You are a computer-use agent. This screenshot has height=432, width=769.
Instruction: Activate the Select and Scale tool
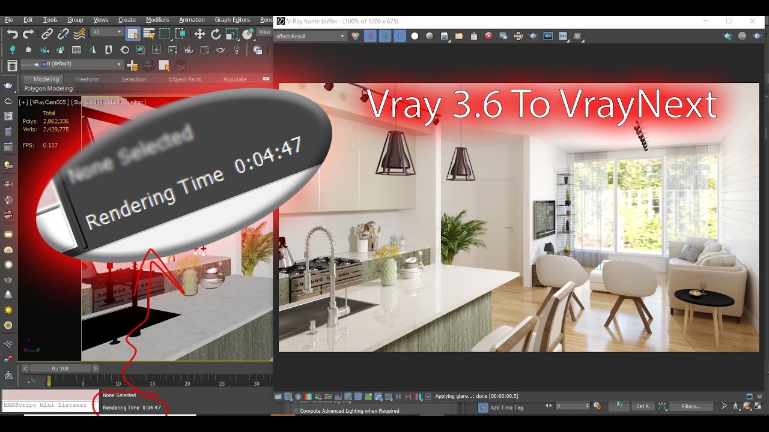tap(231, 34)
